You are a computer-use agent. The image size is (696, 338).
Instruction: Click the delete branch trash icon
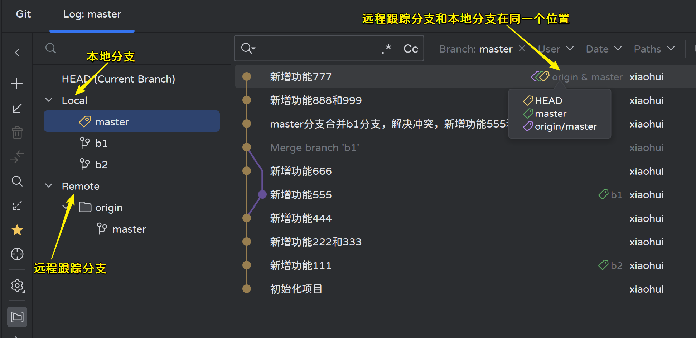pos(17,133)
